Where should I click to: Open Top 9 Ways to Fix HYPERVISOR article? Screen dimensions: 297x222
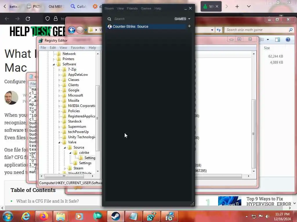269,201
